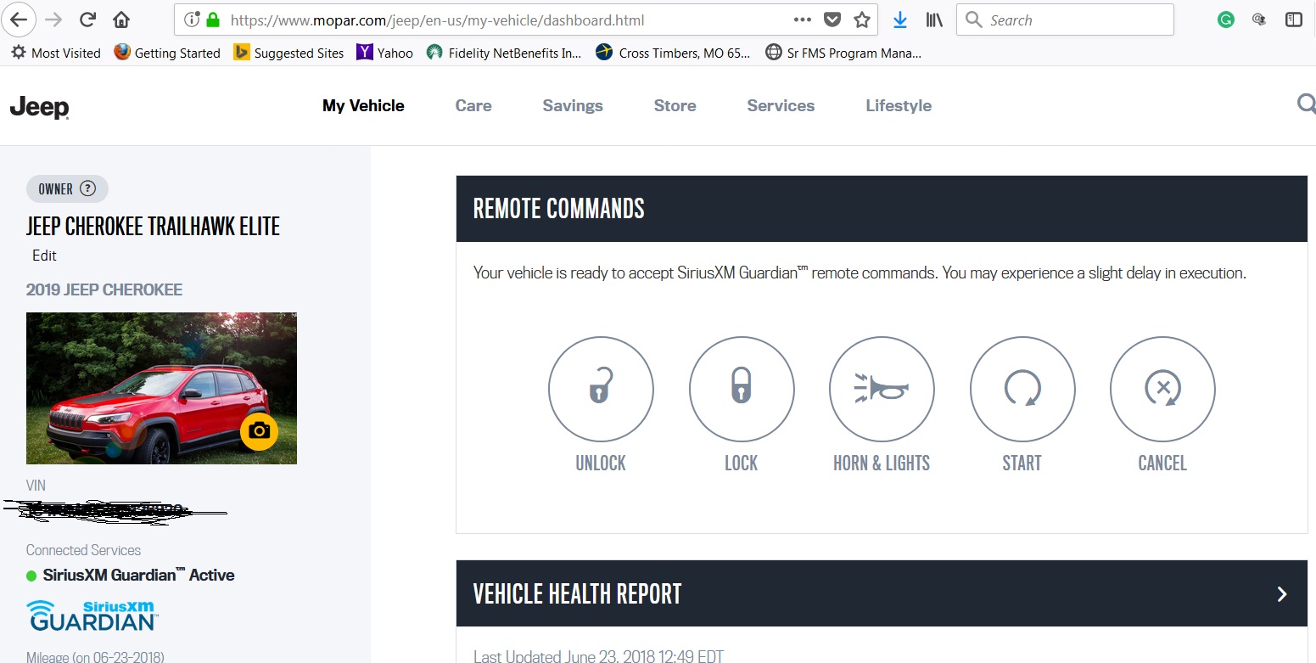1316x663 pixels.
Task: Click the green padlock security icon
Action: pos(212,20)
